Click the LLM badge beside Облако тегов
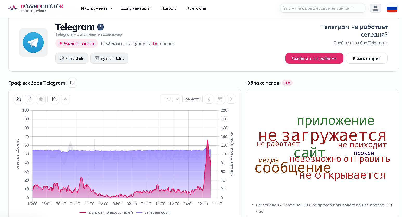The width and height of the screenshot is (402, 217). (x=287, y=83)
